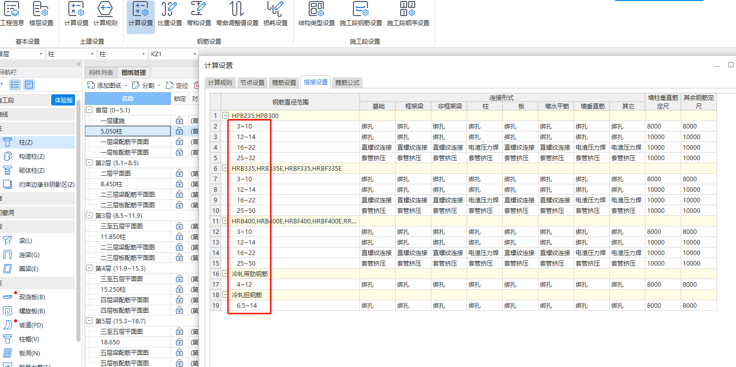Close the navigation panel with X
The height and width of the screenshot is (367, 736).
coord(78,64)
